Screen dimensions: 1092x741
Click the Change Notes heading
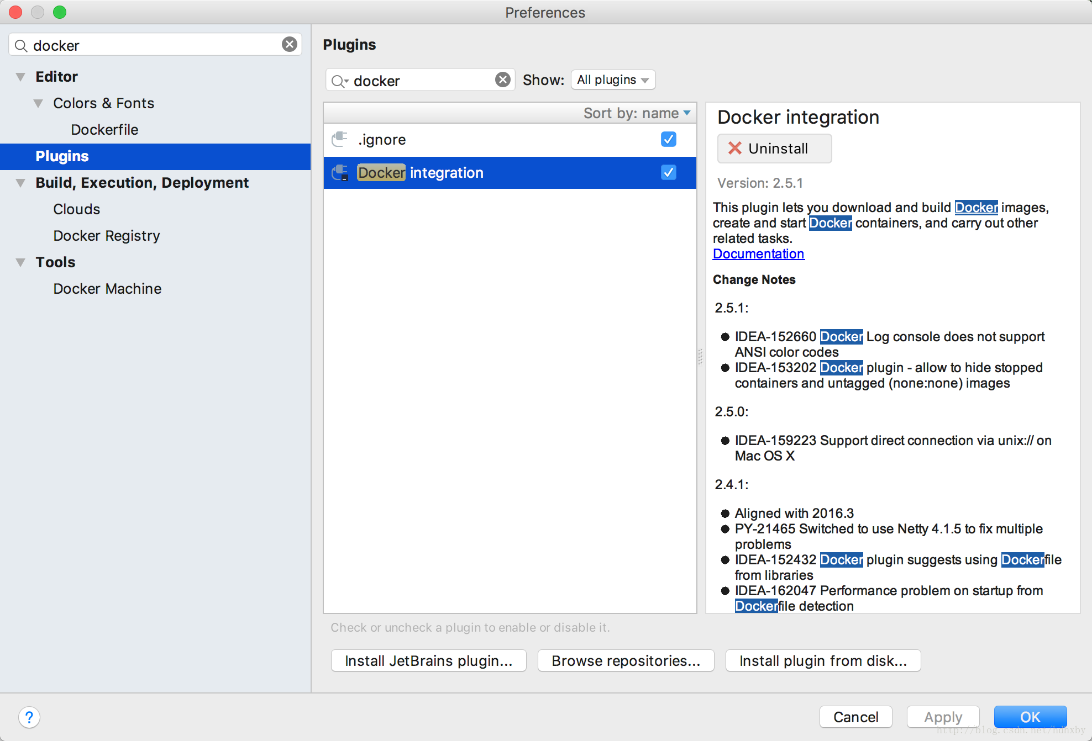(754, 279)
